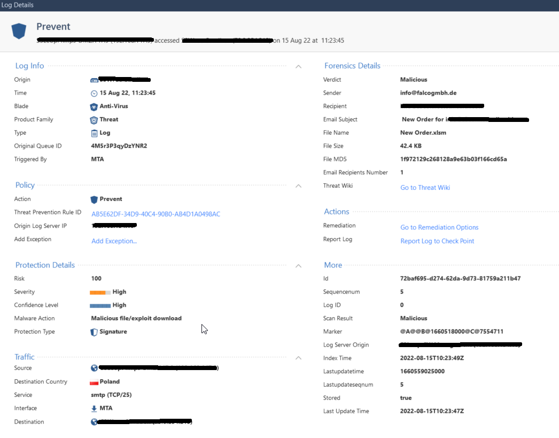The height and width of the screenshot is (438, 559).
Task: Click the Prevent shield icon in Action row
Action: (x=94, y=199)
